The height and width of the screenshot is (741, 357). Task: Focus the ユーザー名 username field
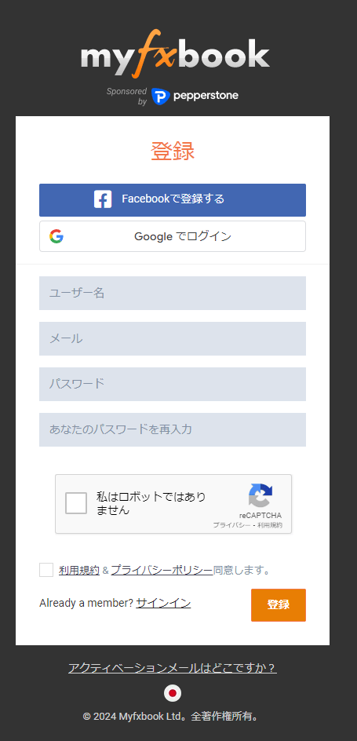click(x=173, y=293)
